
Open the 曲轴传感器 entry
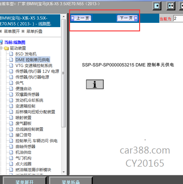click(x=26, y=147)
